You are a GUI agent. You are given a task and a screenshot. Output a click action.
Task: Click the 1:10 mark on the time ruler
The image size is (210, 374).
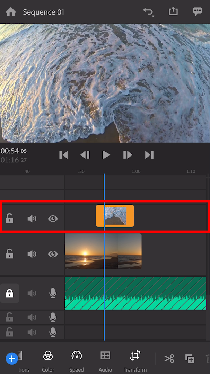coord(191,171)
